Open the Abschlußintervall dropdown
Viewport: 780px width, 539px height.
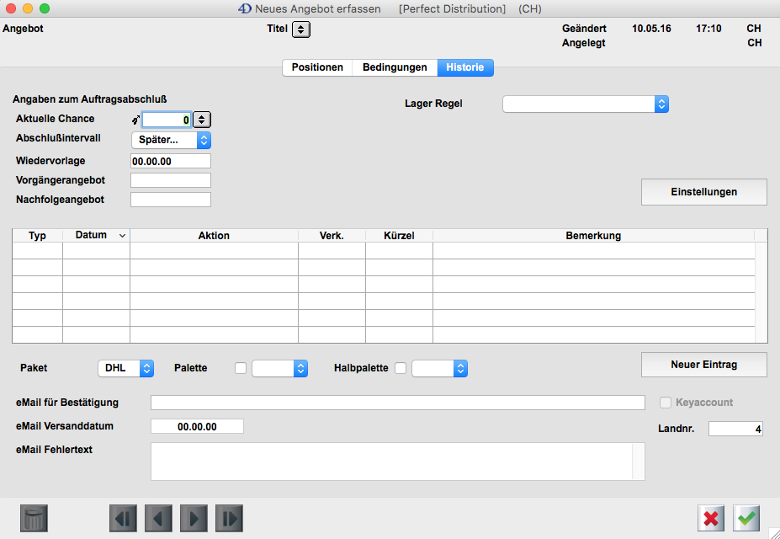171,140
